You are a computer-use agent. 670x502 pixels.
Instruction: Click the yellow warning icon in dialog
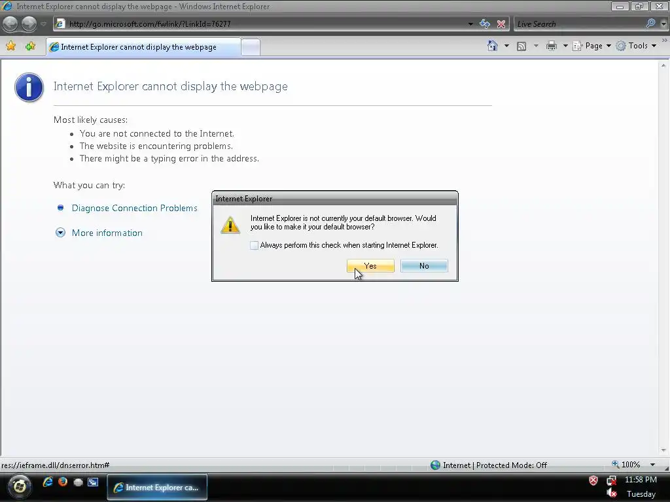coord(230,225)
